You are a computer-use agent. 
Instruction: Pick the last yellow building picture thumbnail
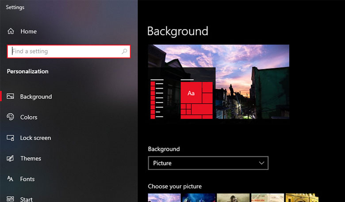click(x=302, y=198)
